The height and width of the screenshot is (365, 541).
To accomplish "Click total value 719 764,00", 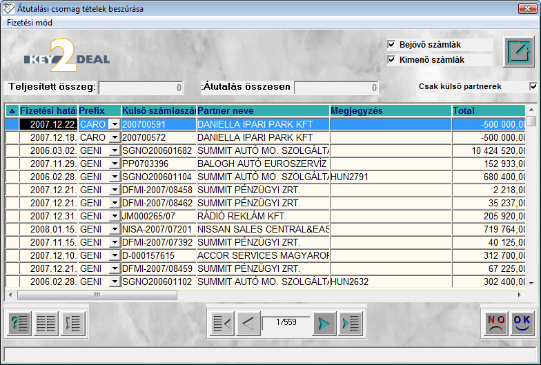I will 489,229.
